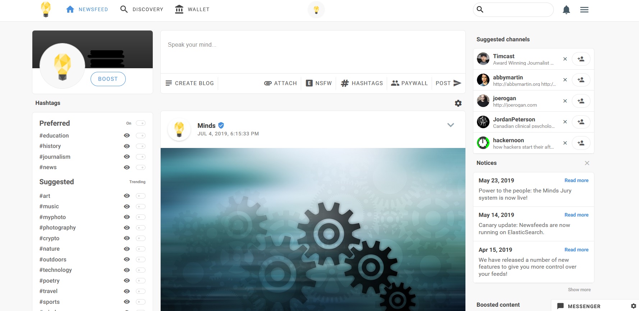
Task: Open the hamburger menu icon
Action: pyautogui.click(x=584, y=10)
